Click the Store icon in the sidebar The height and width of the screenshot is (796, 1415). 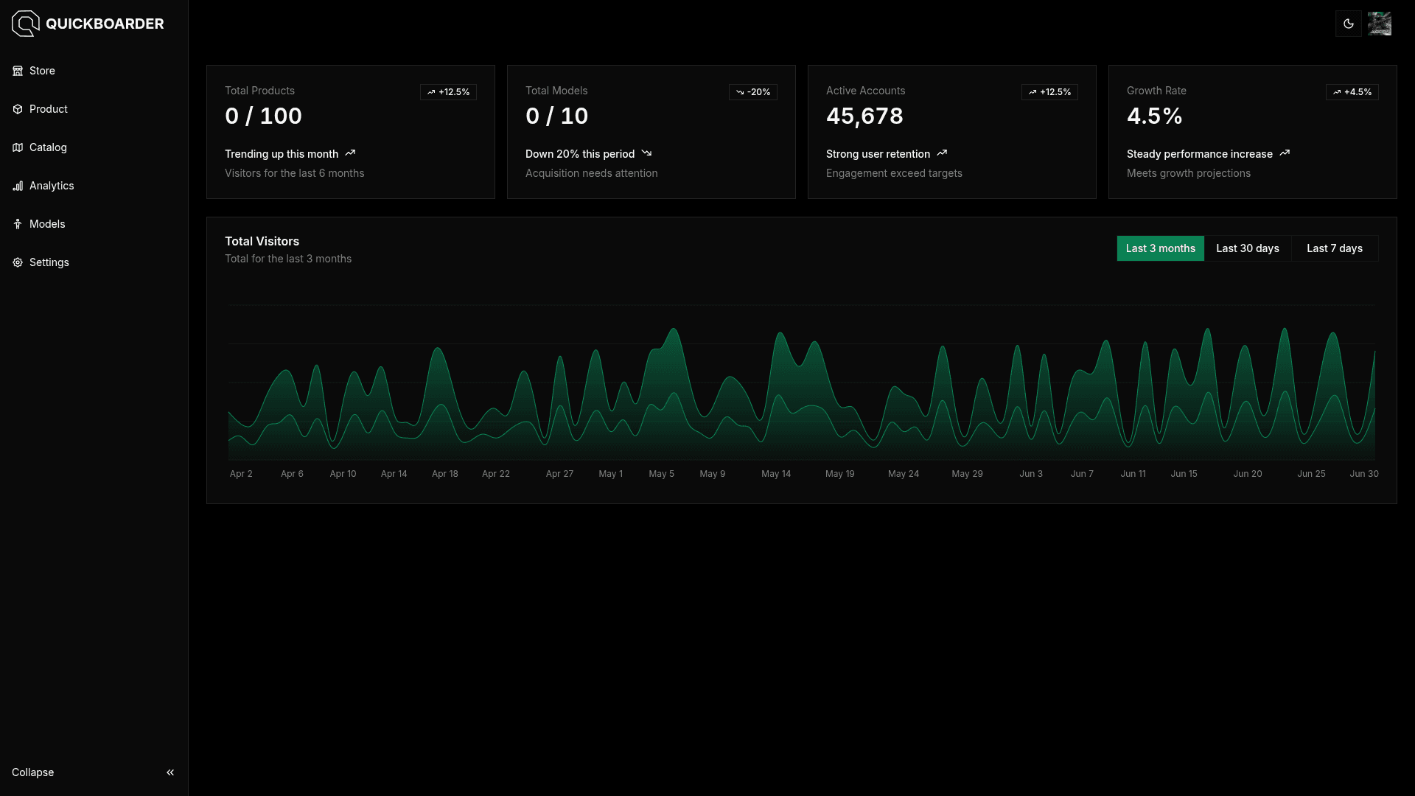coord(18,71)
